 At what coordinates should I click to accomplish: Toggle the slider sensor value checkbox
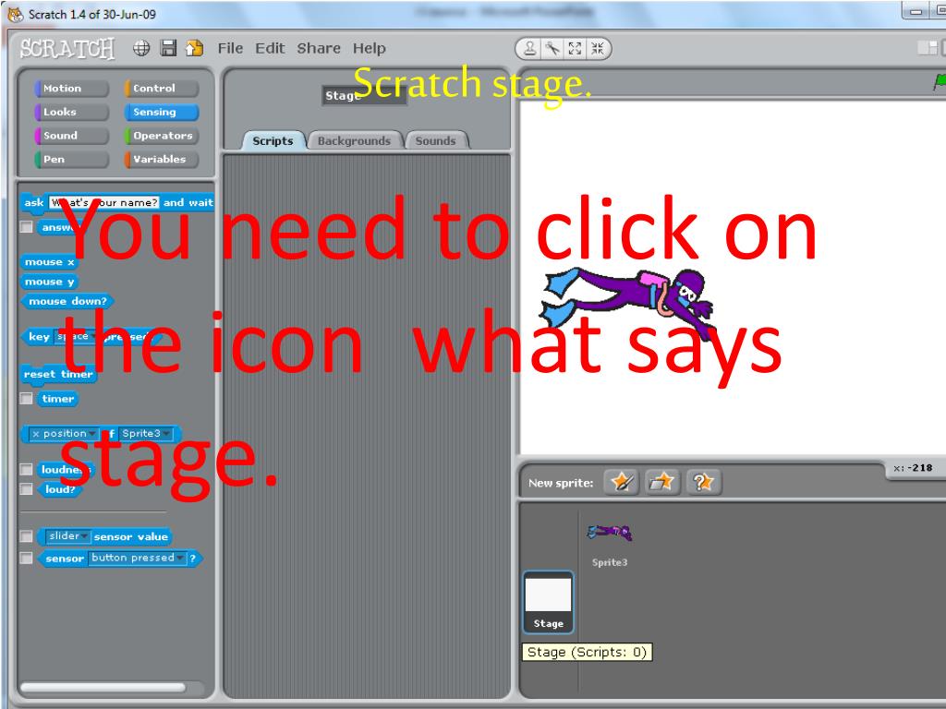coord(26,536)
